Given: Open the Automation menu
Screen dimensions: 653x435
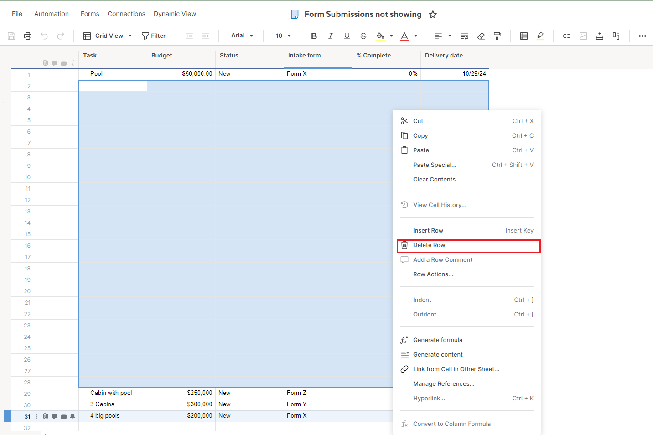Looking at the screenshot, I should [x=52, y=14].
